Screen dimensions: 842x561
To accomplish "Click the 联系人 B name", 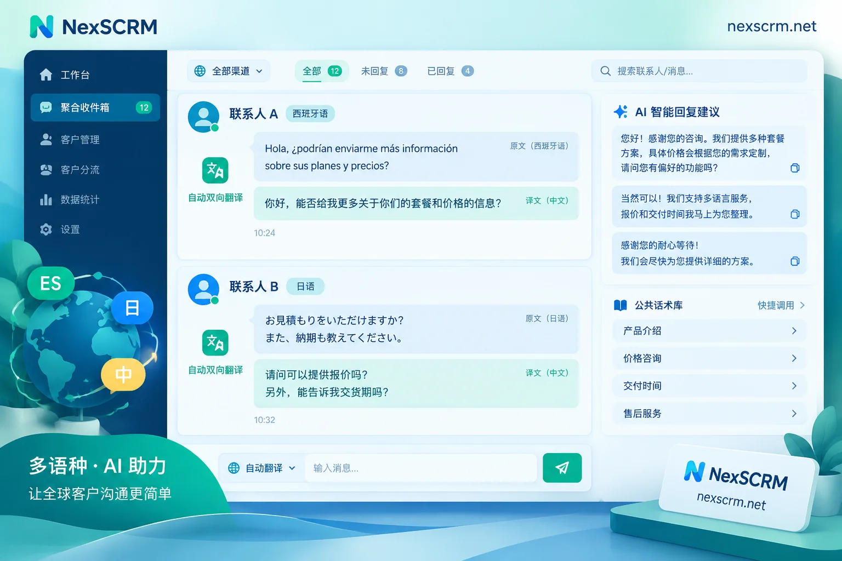I will click(254, 287).
